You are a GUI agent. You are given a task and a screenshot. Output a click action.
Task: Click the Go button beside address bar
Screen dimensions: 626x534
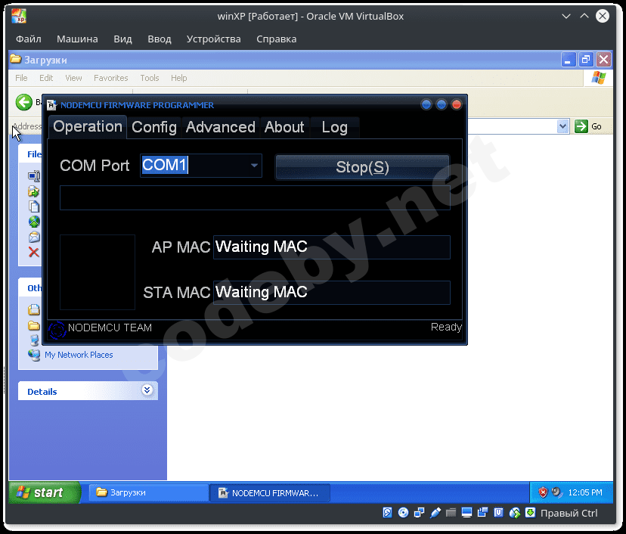click(588, 126)
